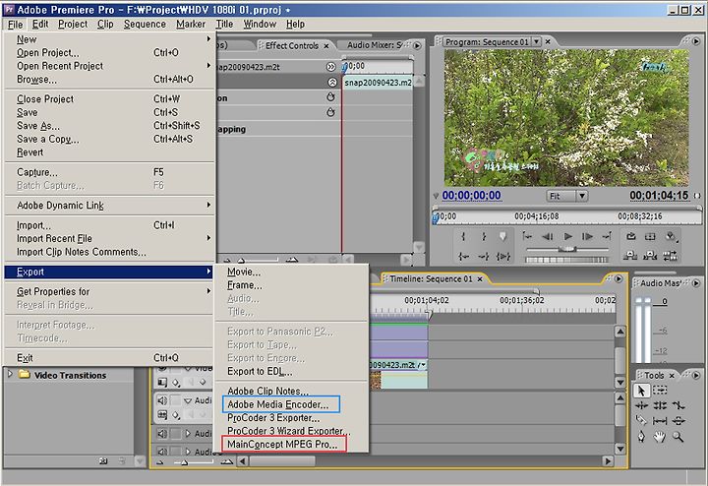Click timeline zoom-in mountains icon

227,462
